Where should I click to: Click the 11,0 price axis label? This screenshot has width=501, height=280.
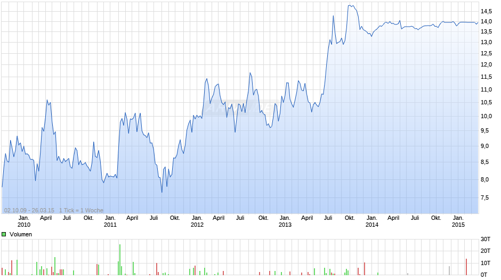[486, 90]
